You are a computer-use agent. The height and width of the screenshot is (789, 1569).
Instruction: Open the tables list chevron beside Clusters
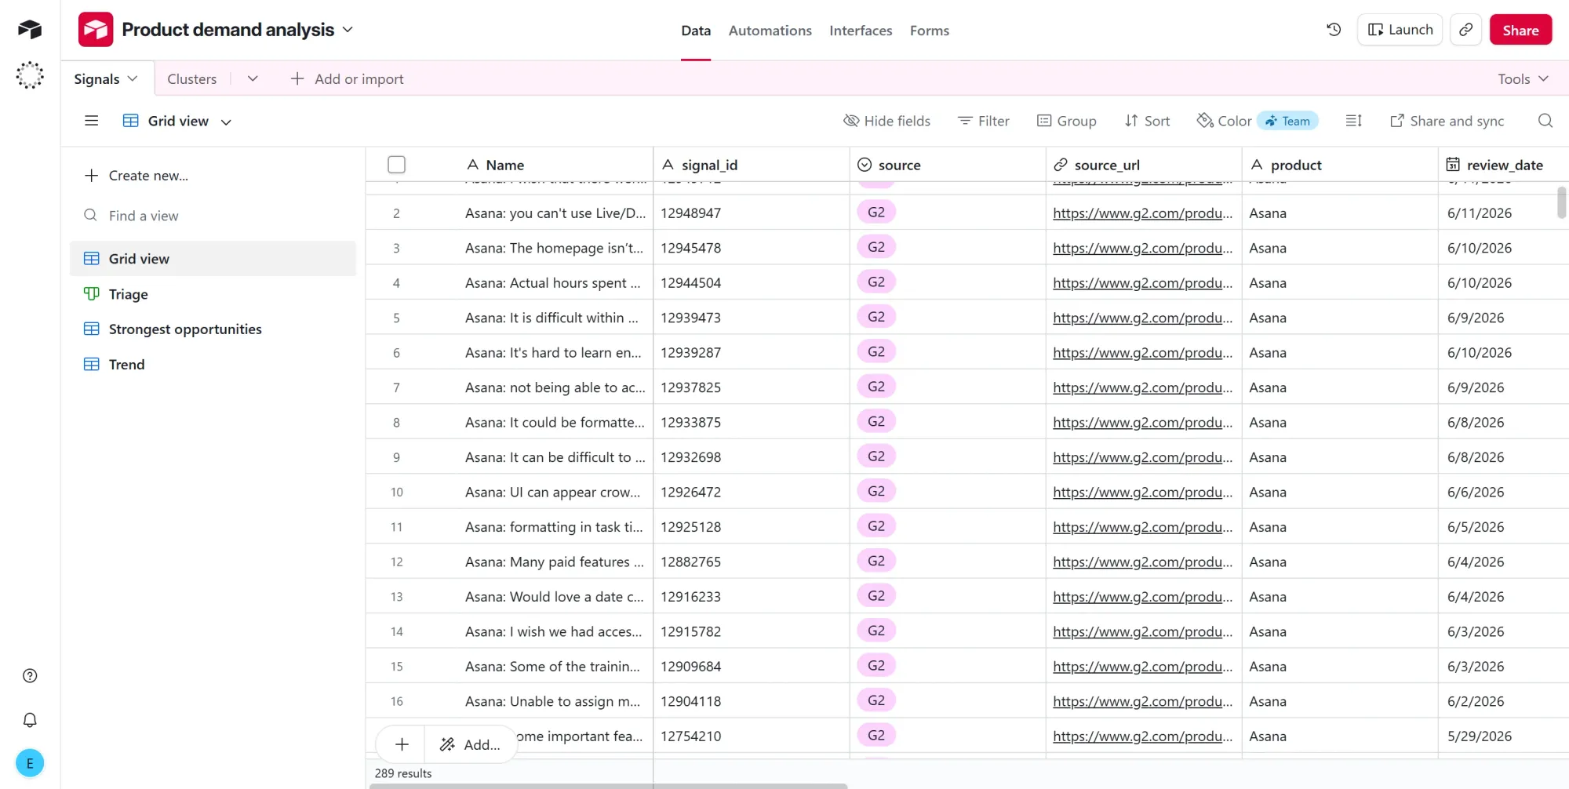click(x=253, y=78)
